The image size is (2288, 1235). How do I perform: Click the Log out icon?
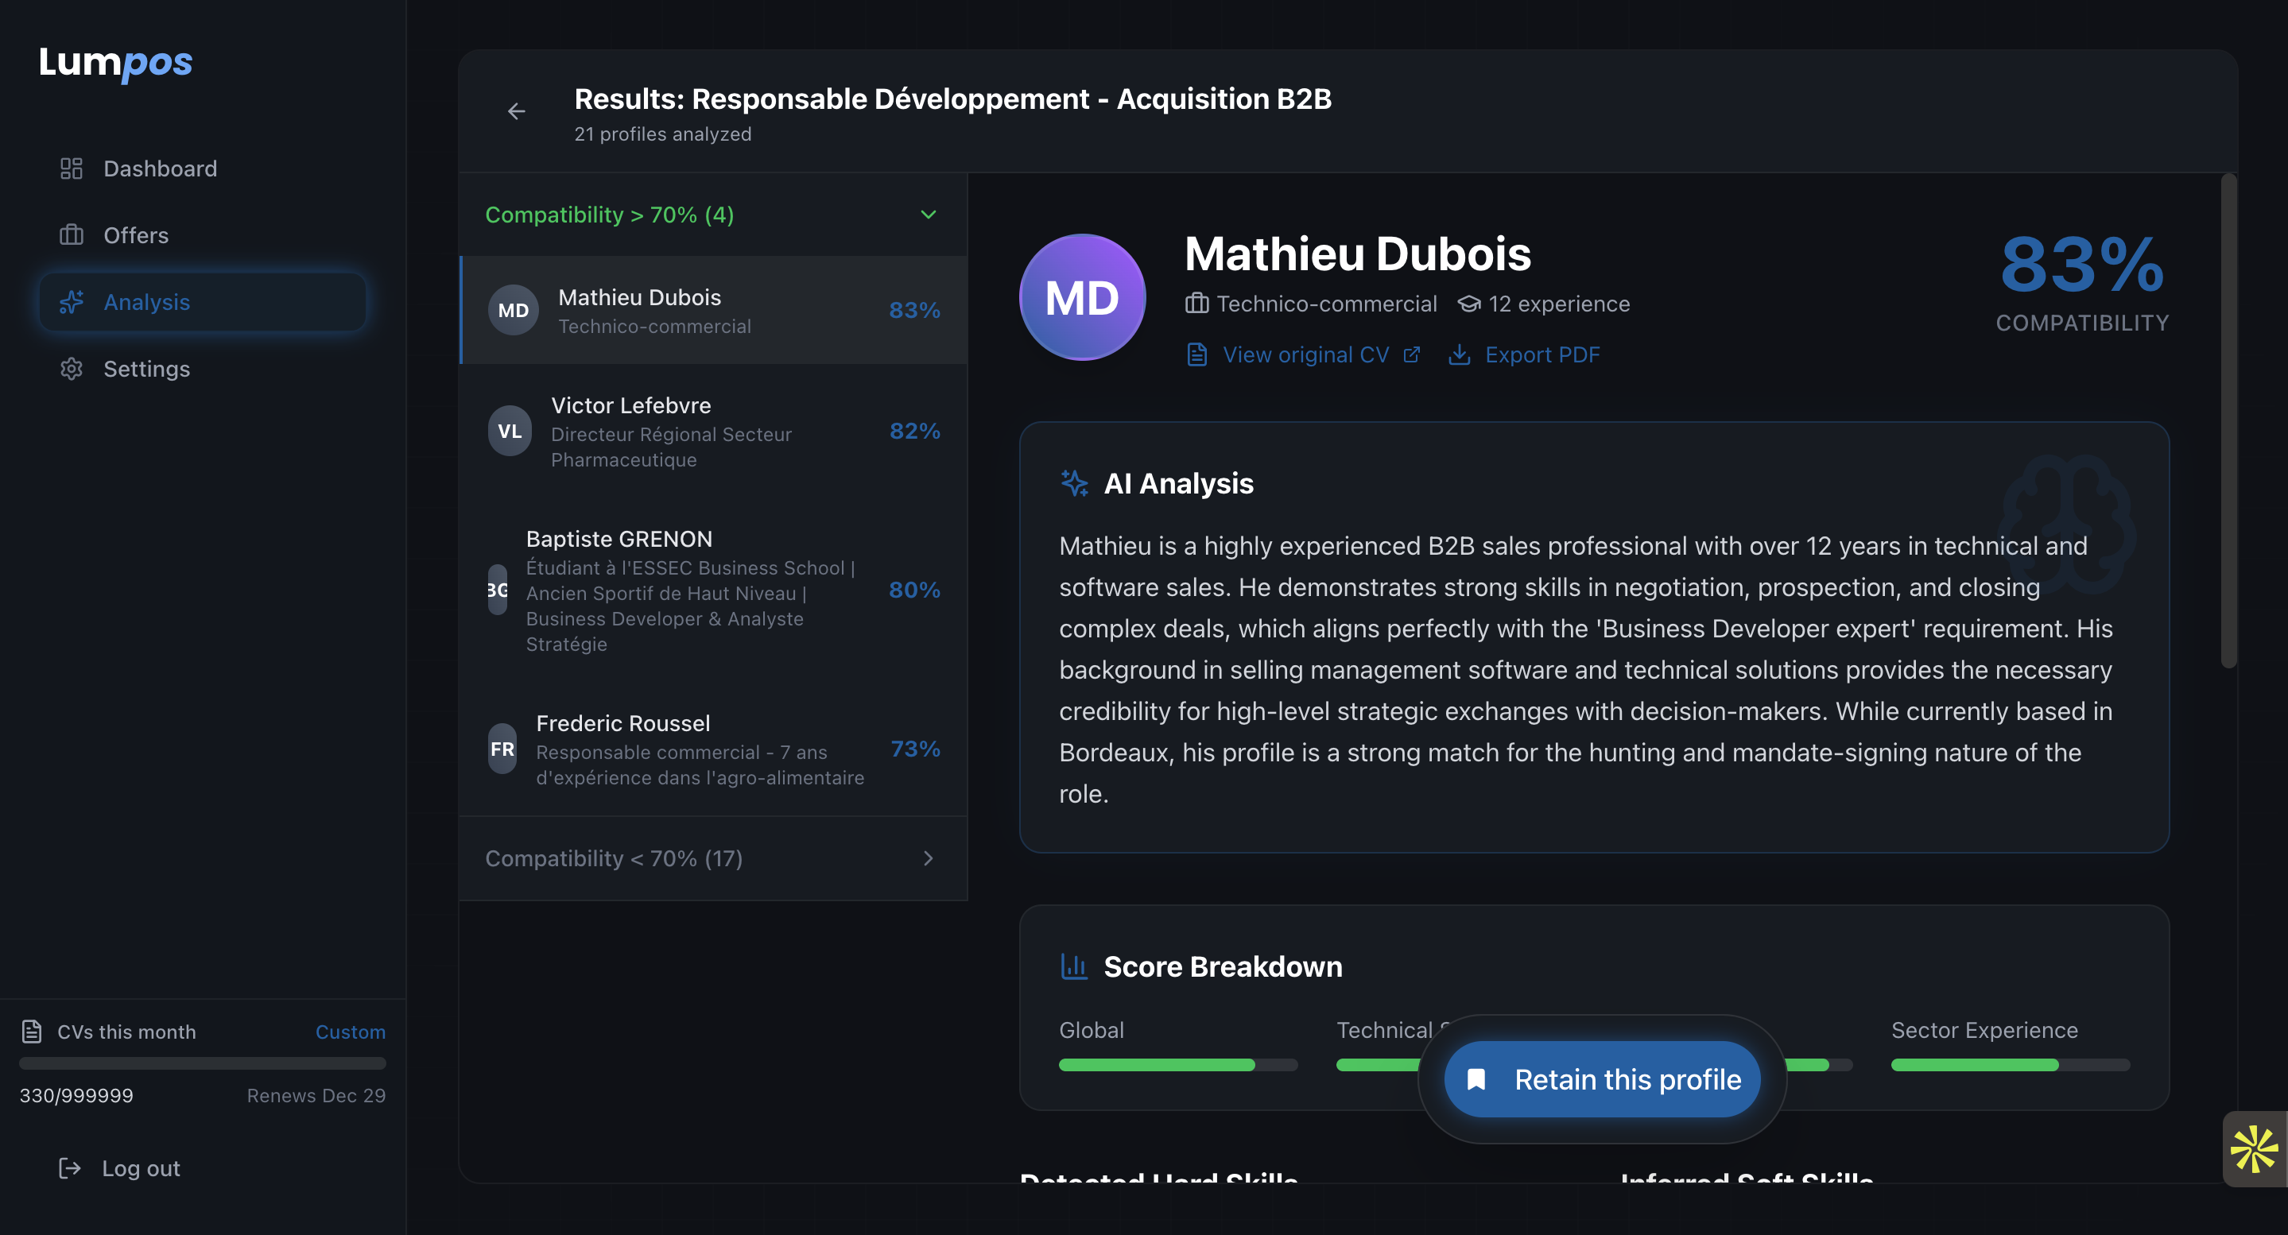point(69,1167)
